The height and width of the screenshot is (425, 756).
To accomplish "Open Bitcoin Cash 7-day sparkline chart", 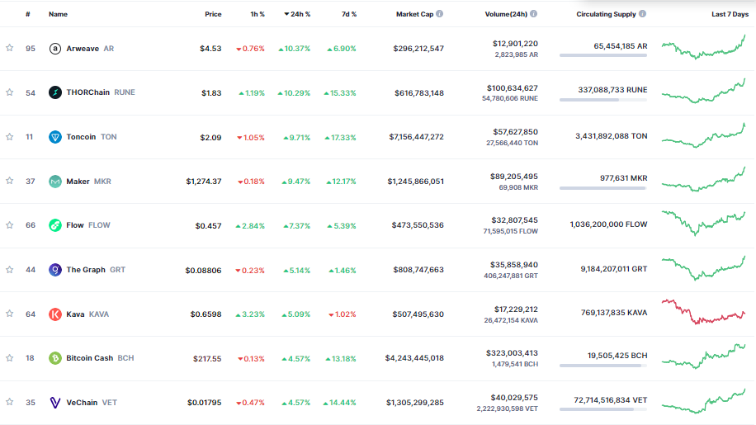I will pos(703,357).
